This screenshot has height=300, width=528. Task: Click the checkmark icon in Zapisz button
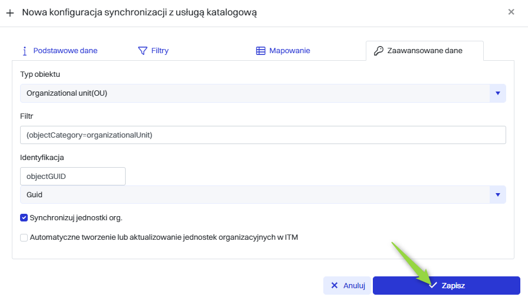432,285
